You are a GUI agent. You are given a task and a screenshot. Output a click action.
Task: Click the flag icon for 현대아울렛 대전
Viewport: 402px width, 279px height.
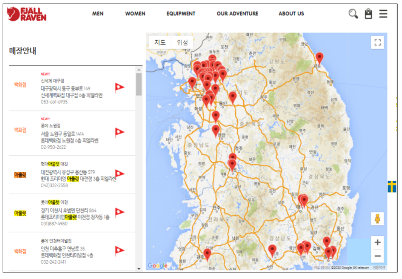pyautogui.click(x=119, y=174)
